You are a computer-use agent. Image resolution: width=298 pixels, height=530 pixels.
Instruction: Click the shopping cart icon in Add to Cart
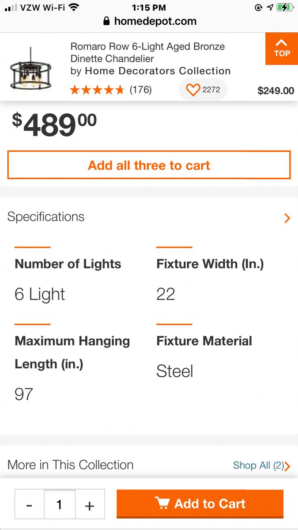[x=162, y=503]
